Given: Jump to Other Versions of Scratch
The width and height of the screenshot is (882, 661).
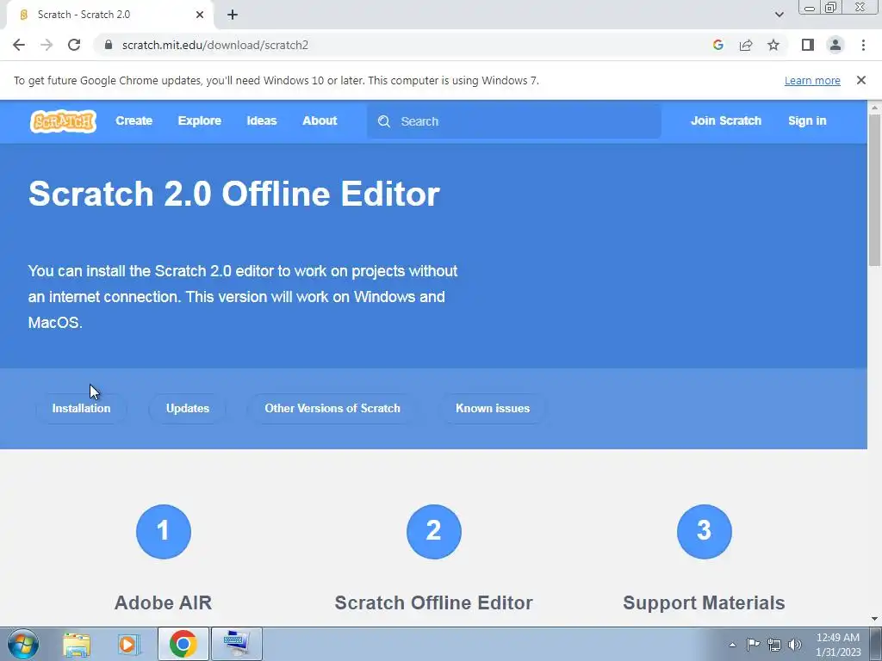Looking at the screenshot, I should pos(332,409).
